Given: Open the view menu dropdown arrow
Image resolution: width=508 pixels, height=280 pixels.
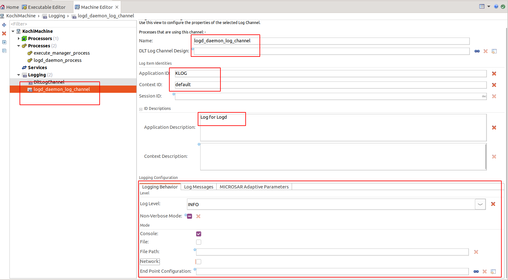Looking at the screenshot, I should tap(489, 7).
